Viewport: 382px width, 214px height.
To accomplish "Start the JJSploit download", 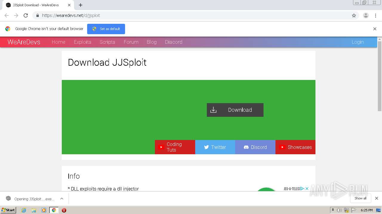I will tap(235, 110).
